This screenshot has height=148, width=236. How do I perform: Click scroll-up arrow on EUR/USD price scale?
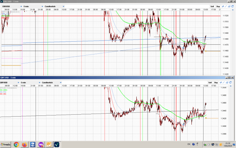tap(233, 10)
